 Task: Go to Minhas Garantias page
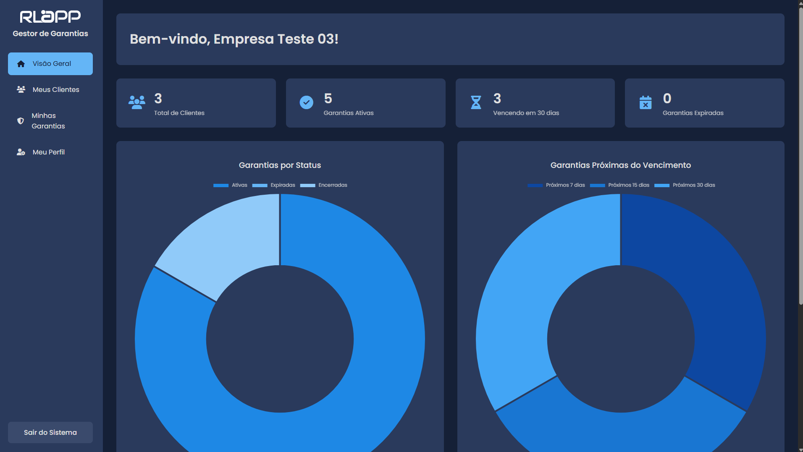[x=48, y=121]
